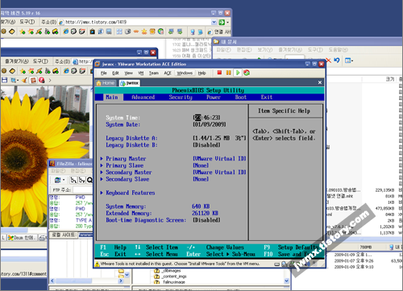Click the blue grid icon in top browser toolbar
Viewport: 403px width, 291px height.
(119, 31)
